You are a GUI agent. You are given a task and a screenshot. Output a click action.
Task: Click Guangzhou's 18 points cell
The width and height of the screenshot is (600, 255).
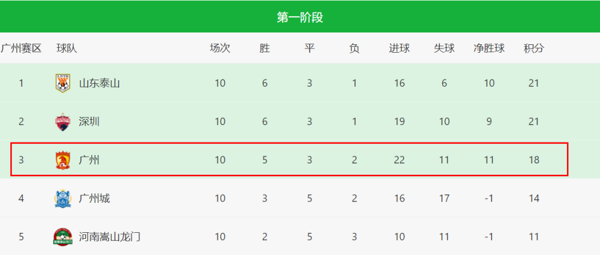point(534,160)
